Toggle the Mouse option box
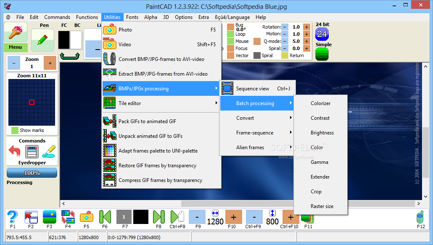 coord(231,41)
